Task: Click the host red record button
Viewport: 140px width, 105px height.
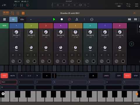Action: tap(27, 5)
